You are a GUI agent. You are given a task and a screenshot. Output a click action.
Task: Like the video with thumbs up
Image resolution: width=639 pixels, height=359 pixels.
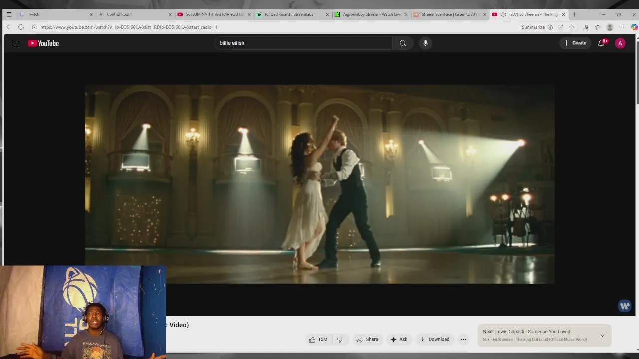click(x=318, y=339)
